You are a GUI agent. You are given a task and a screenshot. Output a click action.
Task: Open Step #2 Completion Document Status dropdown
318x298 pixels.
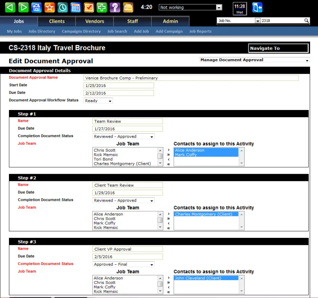(x=123, y=201)
